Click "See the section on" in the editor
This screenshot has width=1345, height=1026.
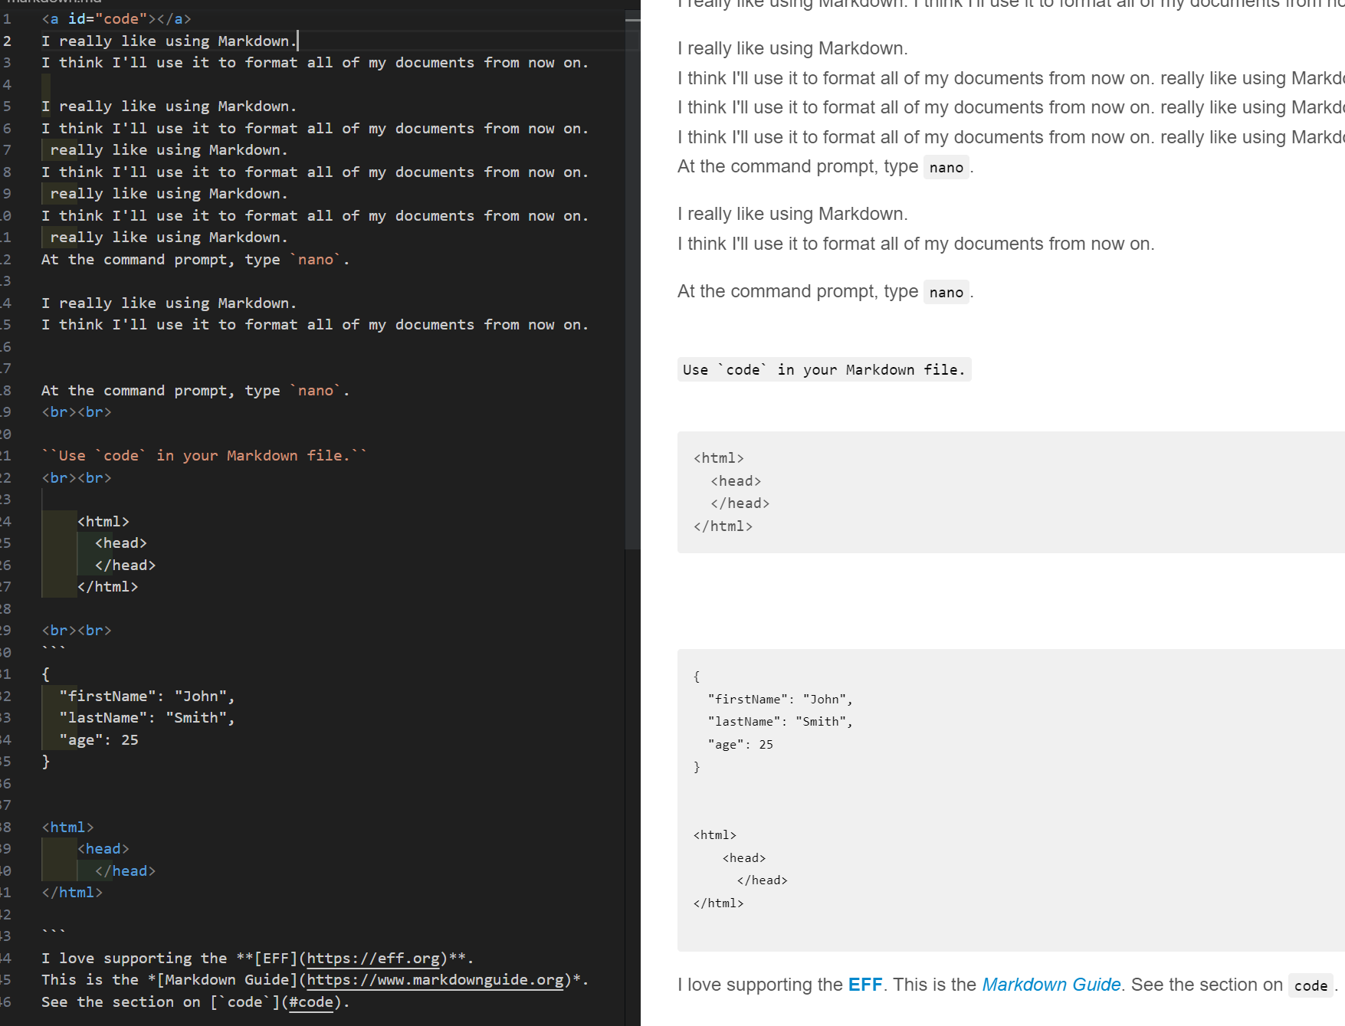coord(121,1002)
